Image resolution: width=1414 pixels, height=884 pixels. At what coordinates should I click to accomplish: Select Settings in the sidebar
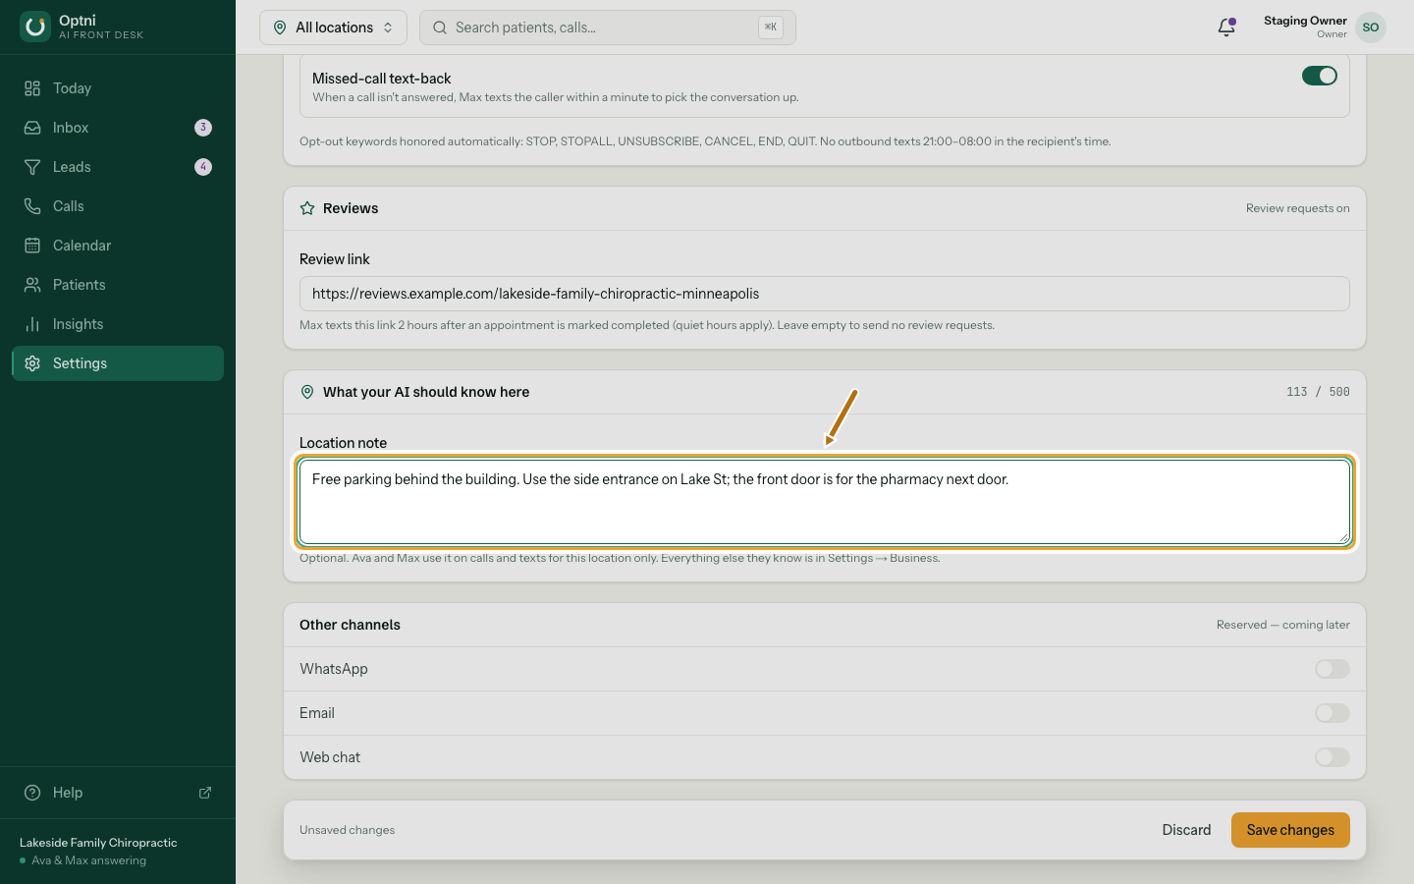coord(118,363)
